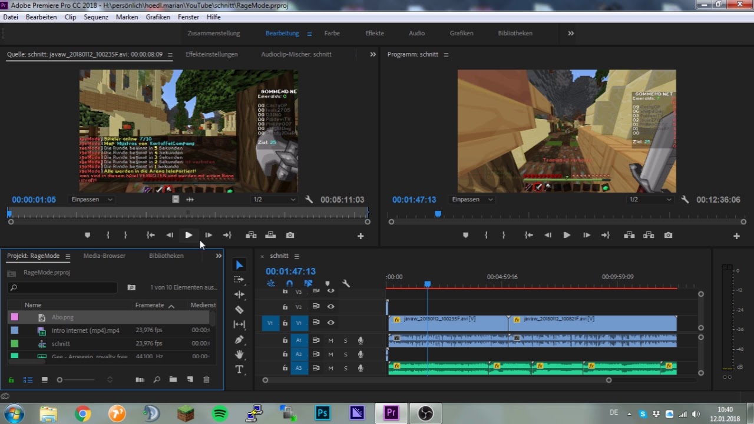Enable voice-over record on A1
754x424 pixels.
pos(361,340)
